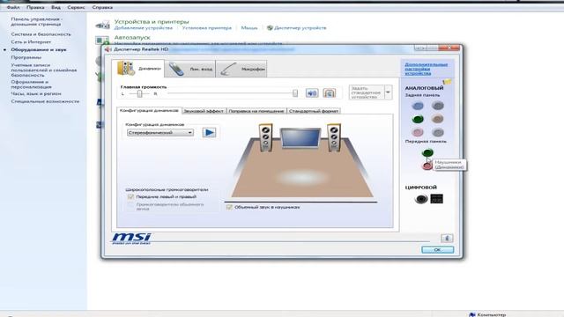564x317 pixels.
Task: Open 'Система и безопасность' sidebar link
Action: [41, 34]
